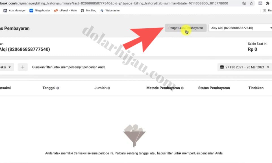The height and width of the screenshot is (163, 272).
Task: Click the Tanggal info icon
Action: coord(58,88)
